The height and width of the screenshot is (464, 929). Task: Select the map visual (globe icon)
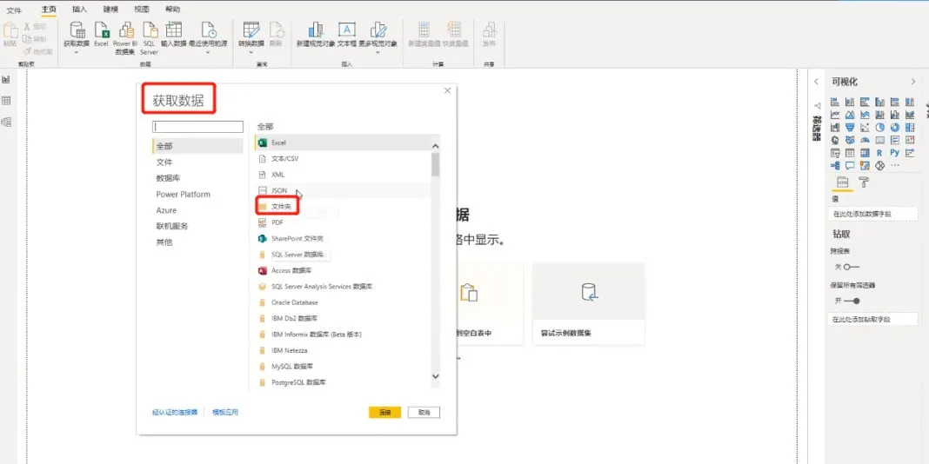click(x=835, y=140)
